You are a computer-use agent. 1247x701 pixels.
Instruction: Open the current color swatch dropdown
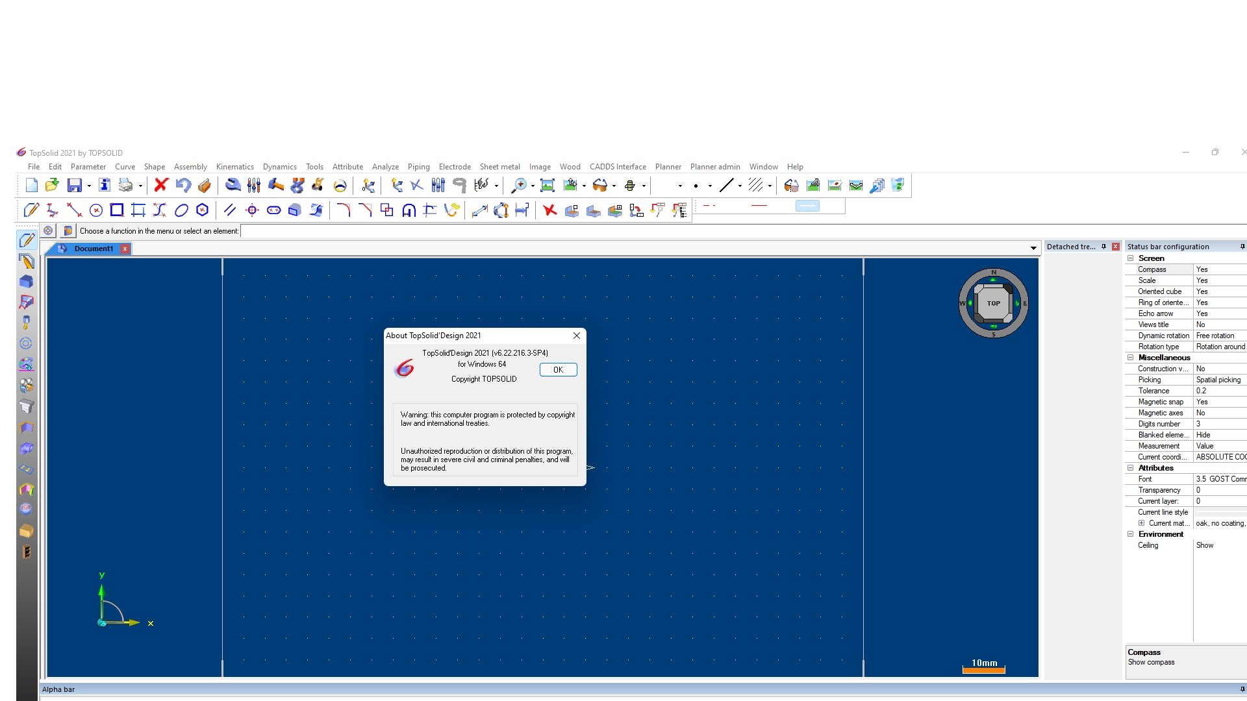click(680, 186)
